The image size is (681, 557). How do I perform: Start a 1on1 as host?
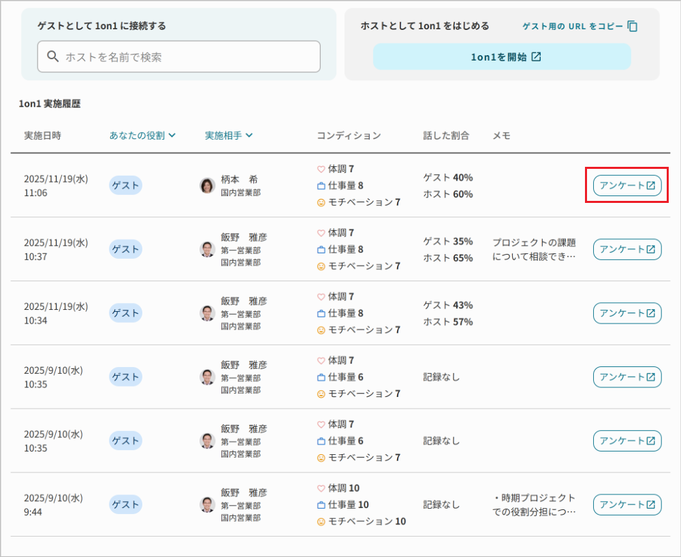pos(501,57)
